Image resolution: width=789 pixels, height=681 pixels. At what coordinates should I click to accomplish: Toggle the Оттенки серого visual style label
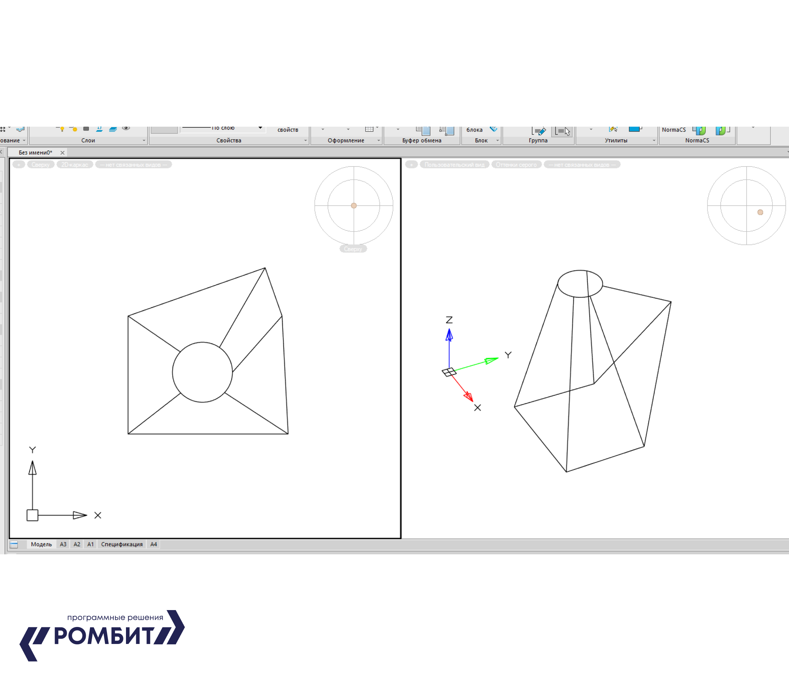click(x=516, y=164)
